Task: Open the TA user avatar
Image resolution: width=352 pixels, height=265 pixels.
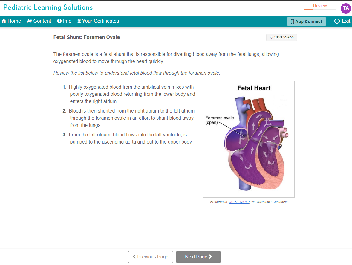Action: pyautogui.click(x=346, y=8)
